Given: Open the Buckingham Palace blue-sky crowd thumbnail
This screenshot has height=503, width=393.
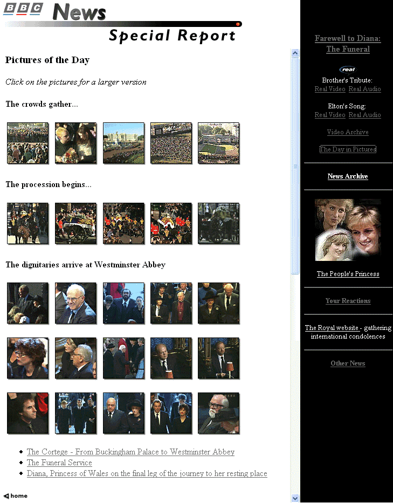Looking at the screenshot, I should [x=124, y=143].
